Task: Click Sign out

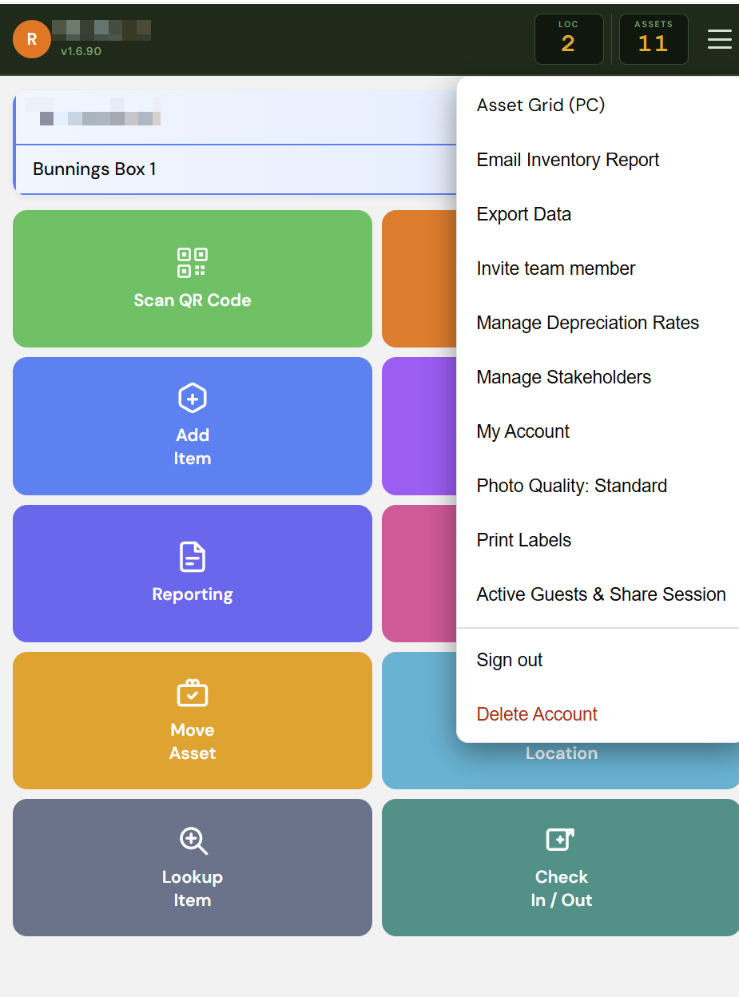Action: coord(509,660)
